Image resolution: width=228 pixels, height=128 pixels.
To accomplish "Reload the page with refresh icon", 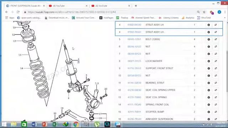I will pos(18,12).
